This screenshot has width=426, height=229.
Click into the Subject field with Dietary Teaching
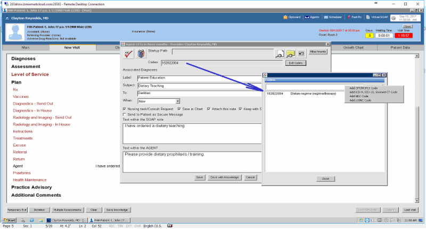[x=197, y=85]
